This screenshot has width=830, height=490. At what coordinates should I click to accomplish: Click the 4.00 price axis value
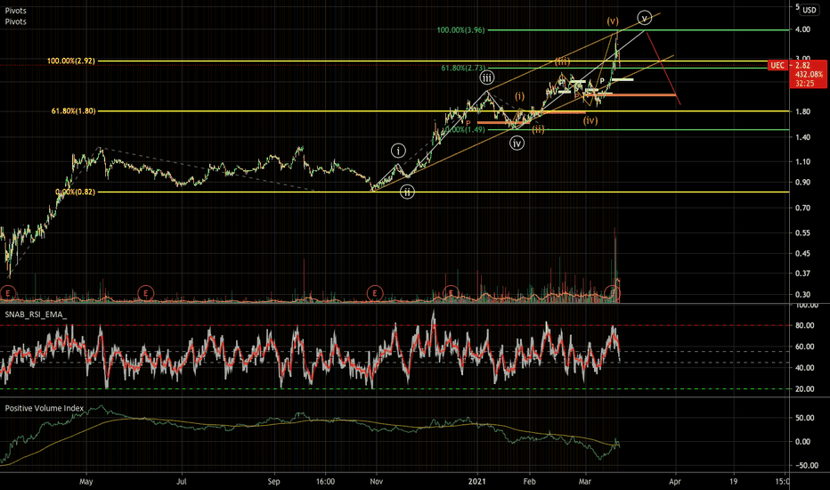click(802, 29)
